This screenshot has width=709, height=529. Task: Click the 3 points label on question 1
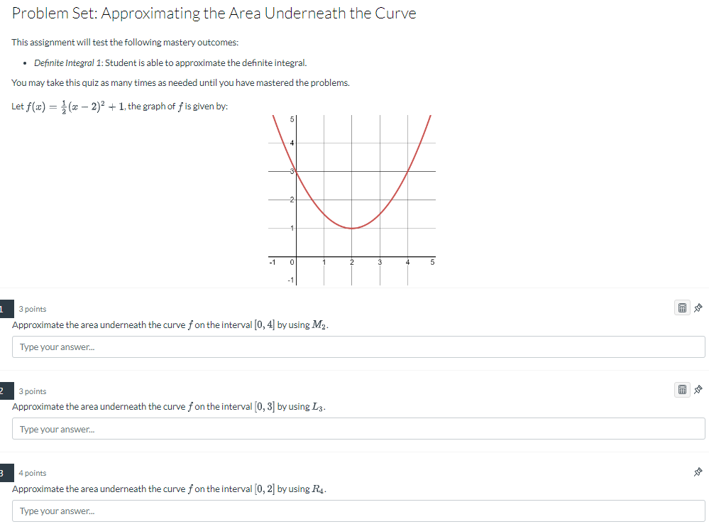pyautogui.click(x=33, y=308)
